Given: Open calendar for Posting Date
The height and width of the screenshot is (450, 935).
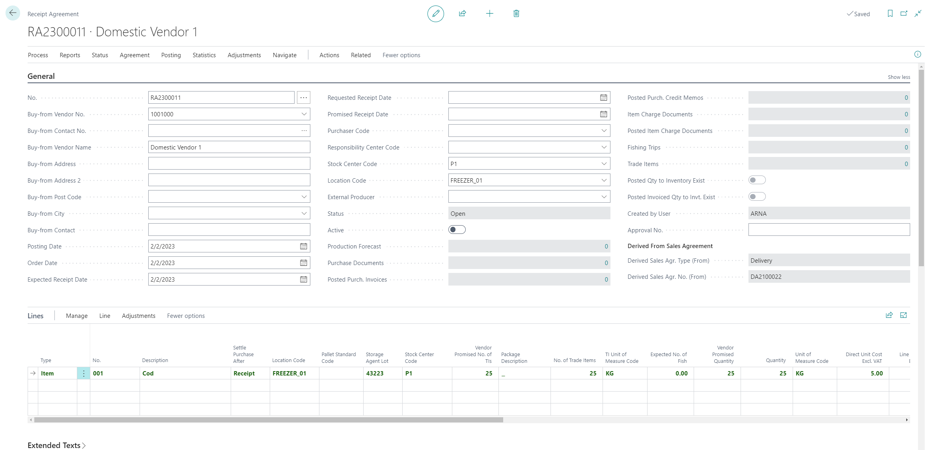Looking at the screenshot, I should (303, 246).
